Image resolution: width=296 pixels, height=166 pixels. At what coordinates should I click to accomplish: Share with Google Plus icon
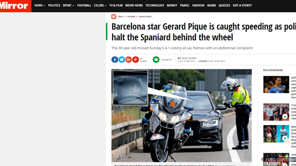pyautogui.click(x=128, y=60)
